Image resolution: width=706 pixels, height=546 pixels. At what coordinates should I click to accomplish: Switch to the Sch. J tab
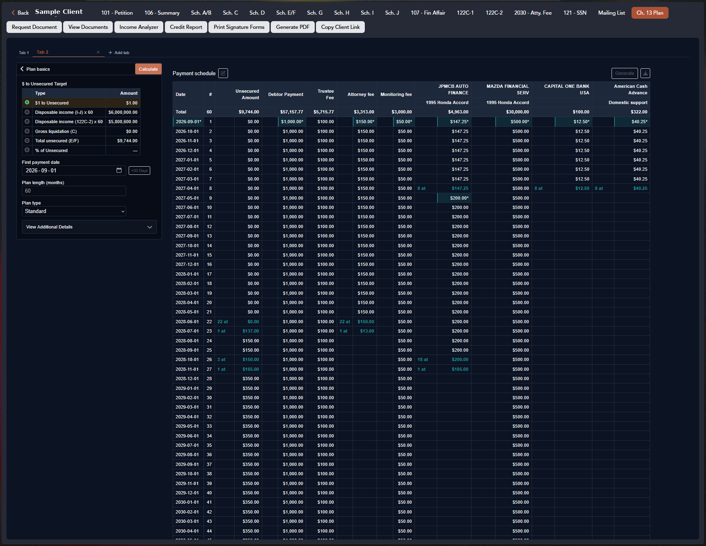point(392,13)
